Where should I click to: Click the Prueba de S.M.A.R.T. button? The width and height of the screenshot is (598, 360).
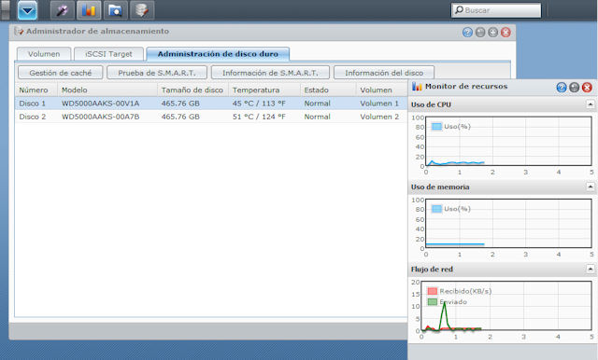click(157, 73)
